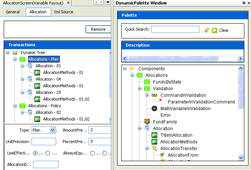Collapse the AllocationTransfer node
This screenshot has height=170, width=251.
click(x=147, y=149)
